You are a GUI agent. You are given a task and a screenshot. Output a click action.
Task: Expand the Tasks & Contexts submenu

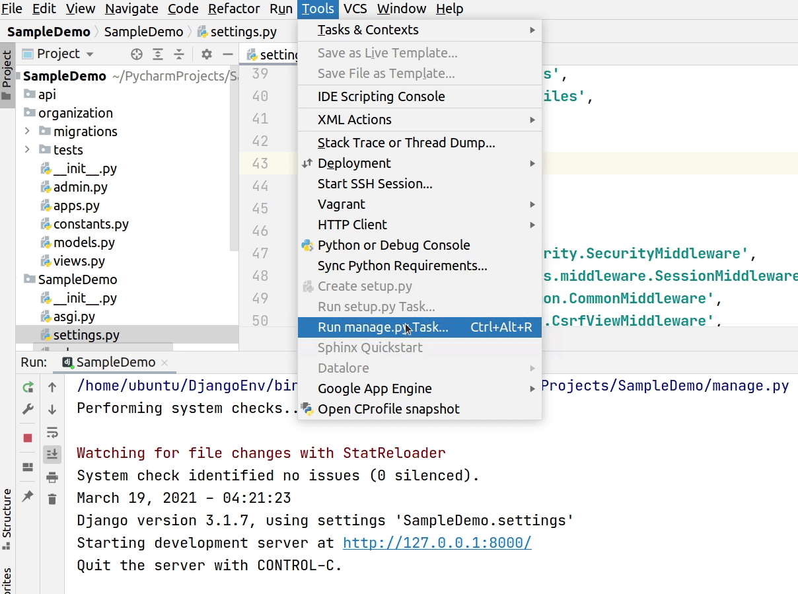point(368,30)
